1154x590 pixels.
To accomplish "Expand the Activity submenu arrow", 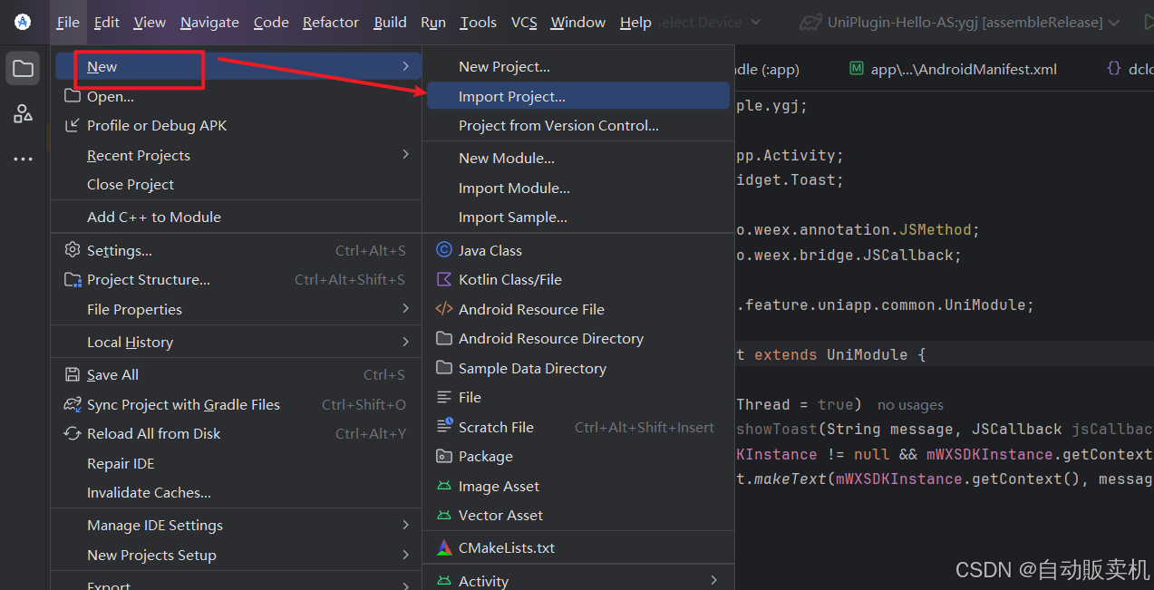I will tap(714, 580).
